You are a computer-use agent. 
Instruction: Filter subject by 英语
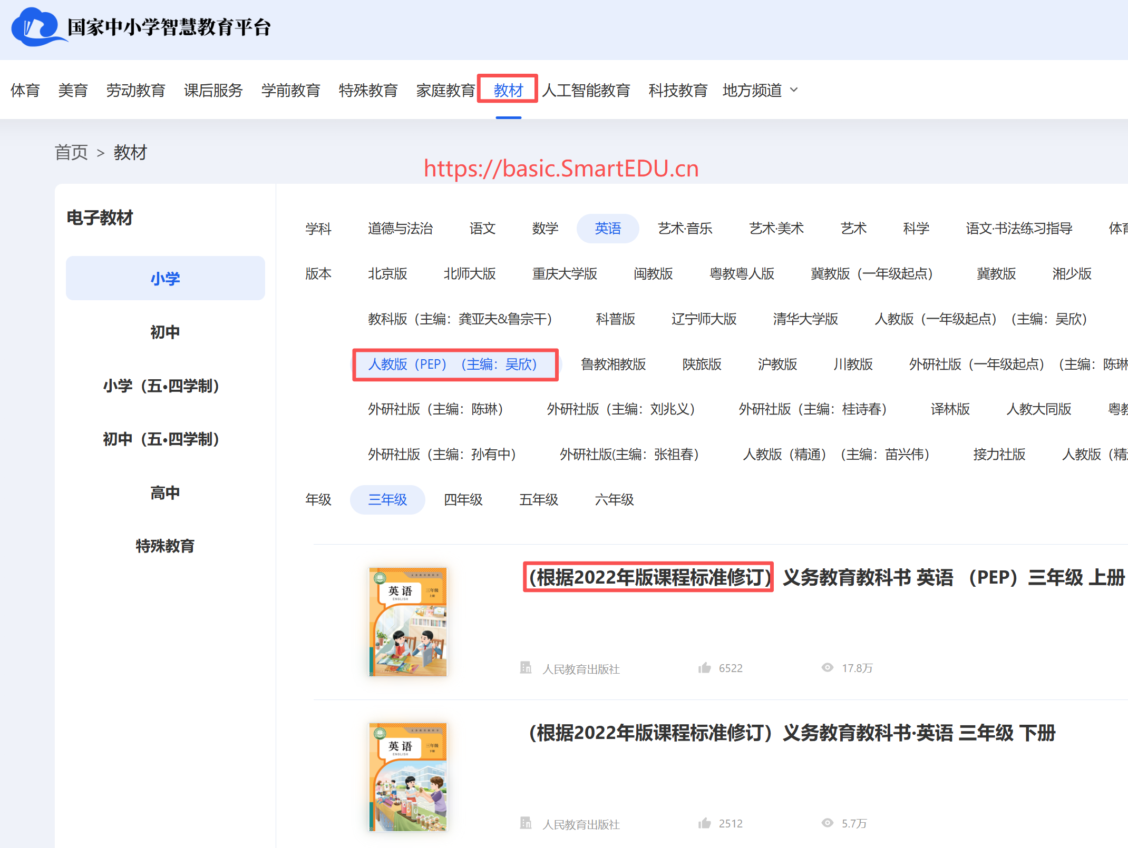pyautogui.click(x=608, y=228)
